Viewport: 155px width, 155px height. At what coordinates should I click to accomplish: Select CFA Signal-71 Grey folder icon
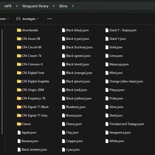[x=19, y=115]
